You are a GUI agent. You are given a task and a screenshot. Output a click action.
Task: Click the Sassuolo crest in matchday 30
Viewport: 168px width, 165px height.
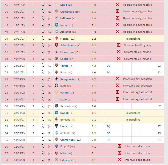[56, 106]
